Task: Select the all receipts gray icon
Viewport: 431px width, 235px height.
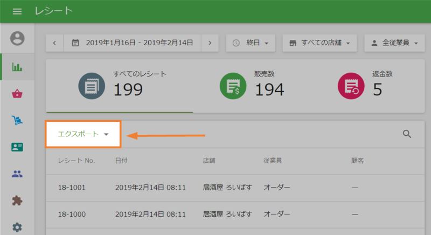Action: coord(92,86)
